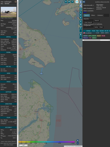110x147 pixels.
Task: Click the SIGNAL section header
Action: (x=8, y=52)
